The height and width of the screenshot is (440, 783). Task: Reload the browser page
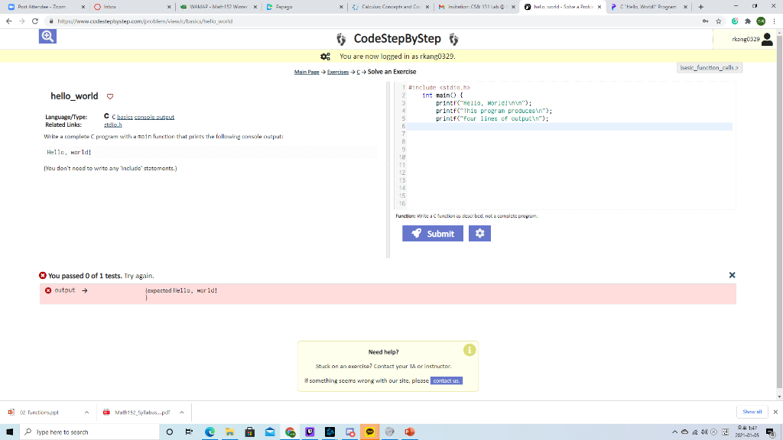tap(35, 21)
